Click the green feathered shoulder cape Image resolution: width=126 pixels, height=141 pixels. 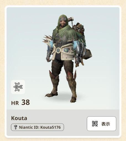click(65, 34)
